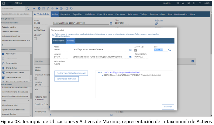Open the Repuestos tab

coord(65,14)
